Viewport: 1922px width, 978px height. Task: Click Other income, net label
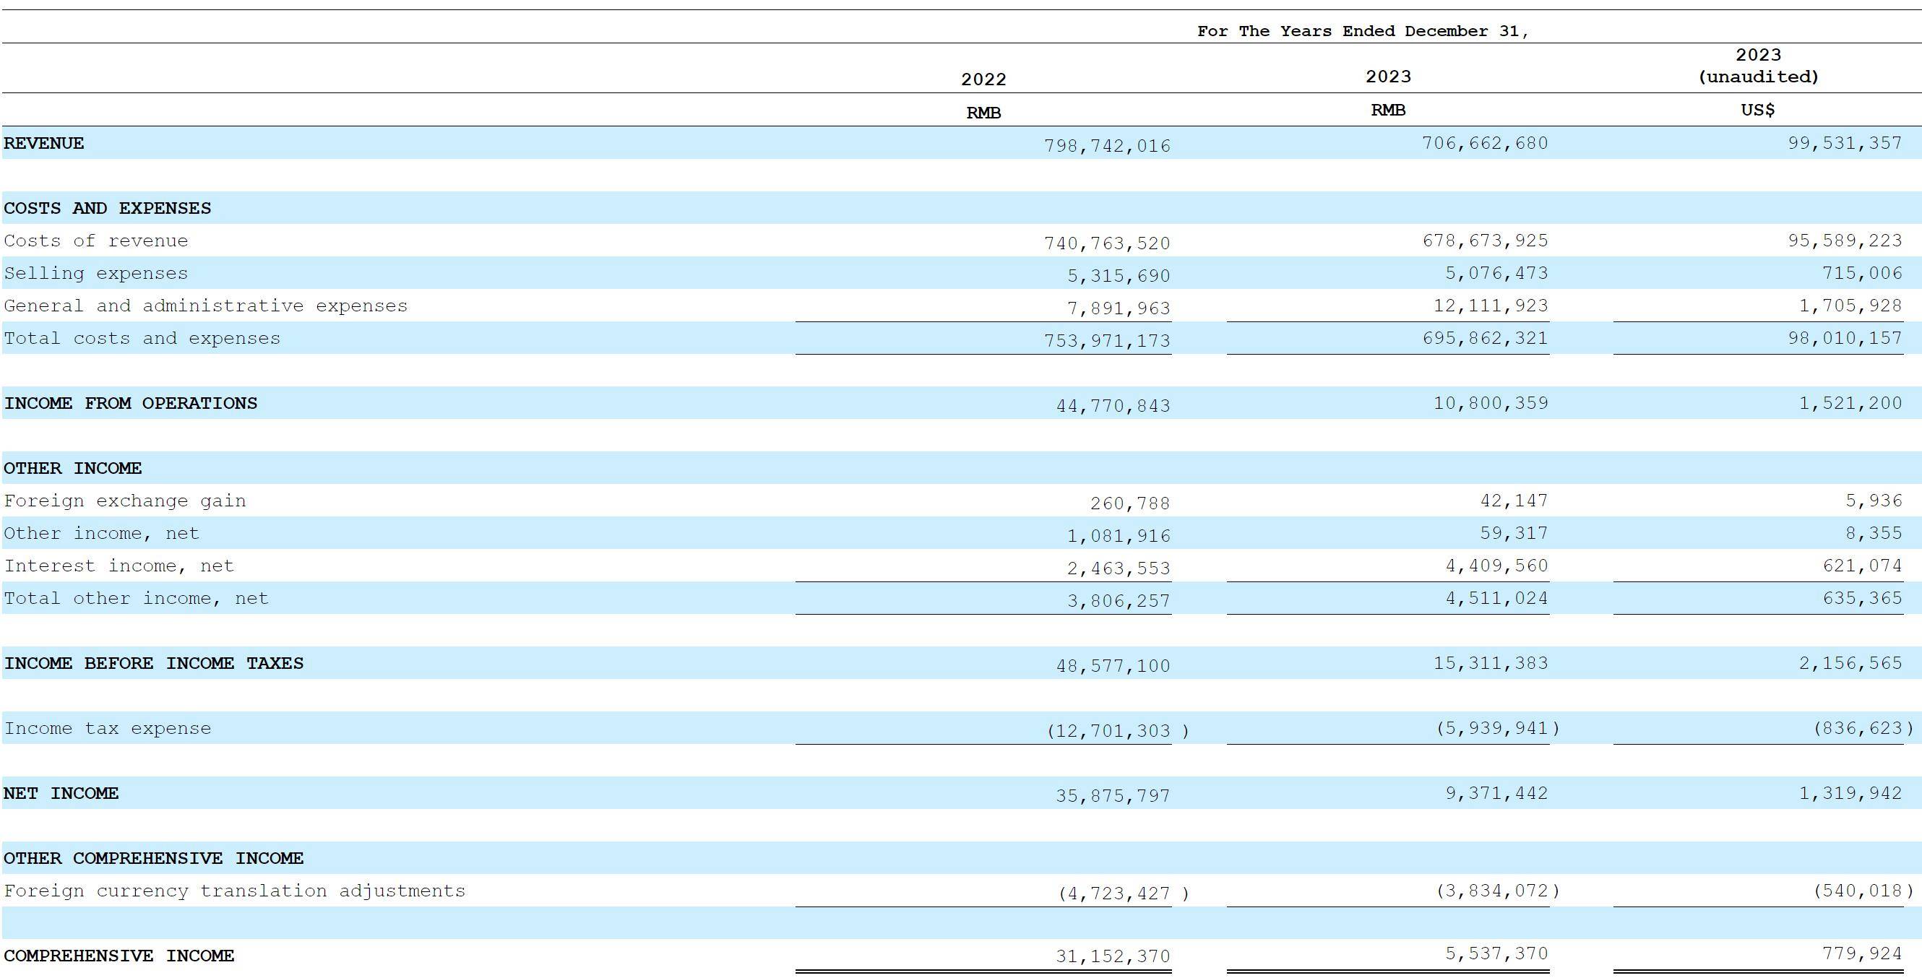[102, 533]
